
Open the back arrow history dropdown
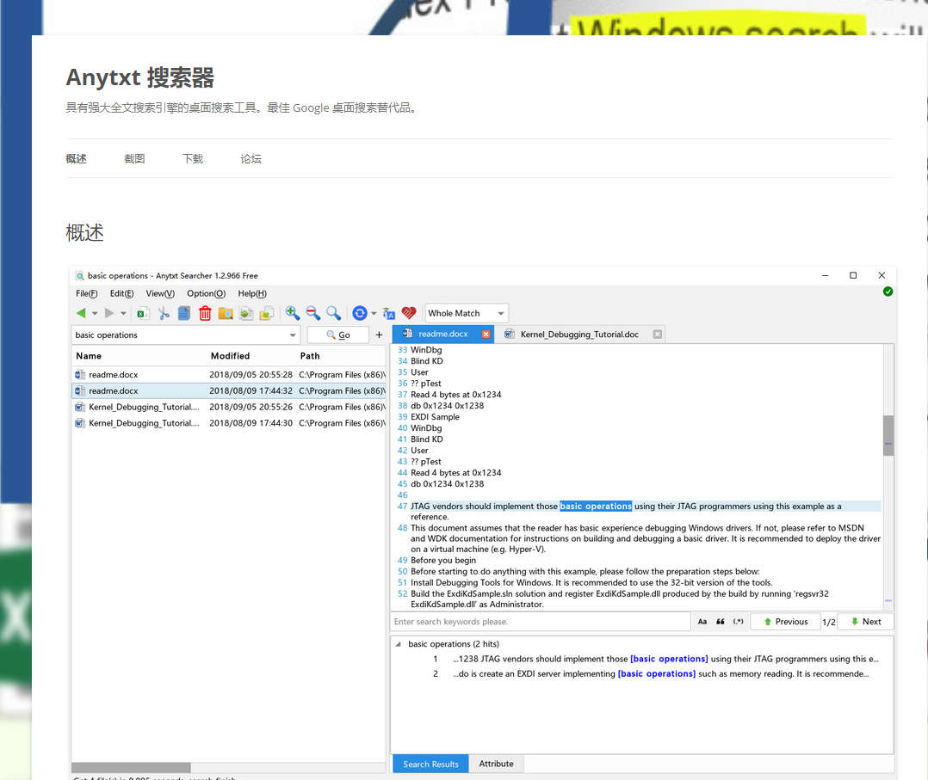coord(95,313)
